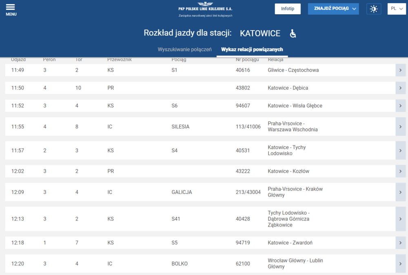Click the Infotip button

pyautogui.click(x=287, y=9)
